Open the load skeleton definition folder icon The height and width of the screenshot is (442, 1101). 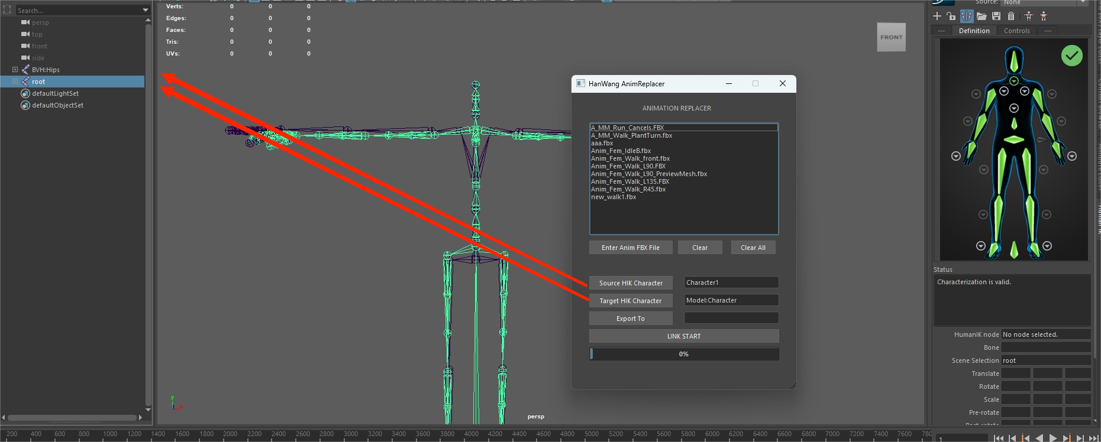point(981,16)
